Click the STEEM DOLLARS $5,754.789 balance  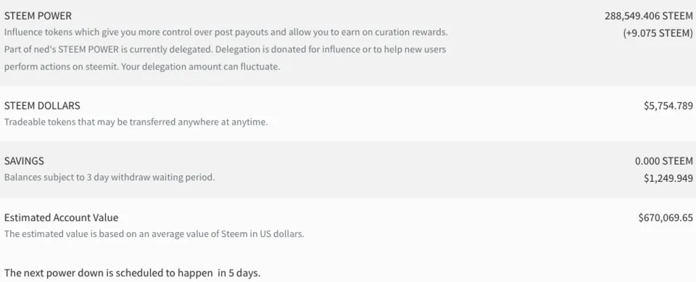tap(668, 106)
